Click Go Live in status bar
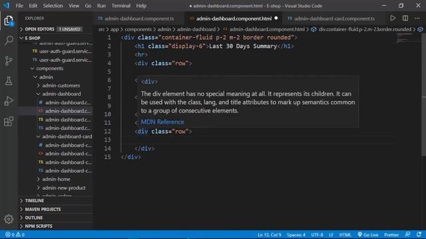 coord(368,234)
